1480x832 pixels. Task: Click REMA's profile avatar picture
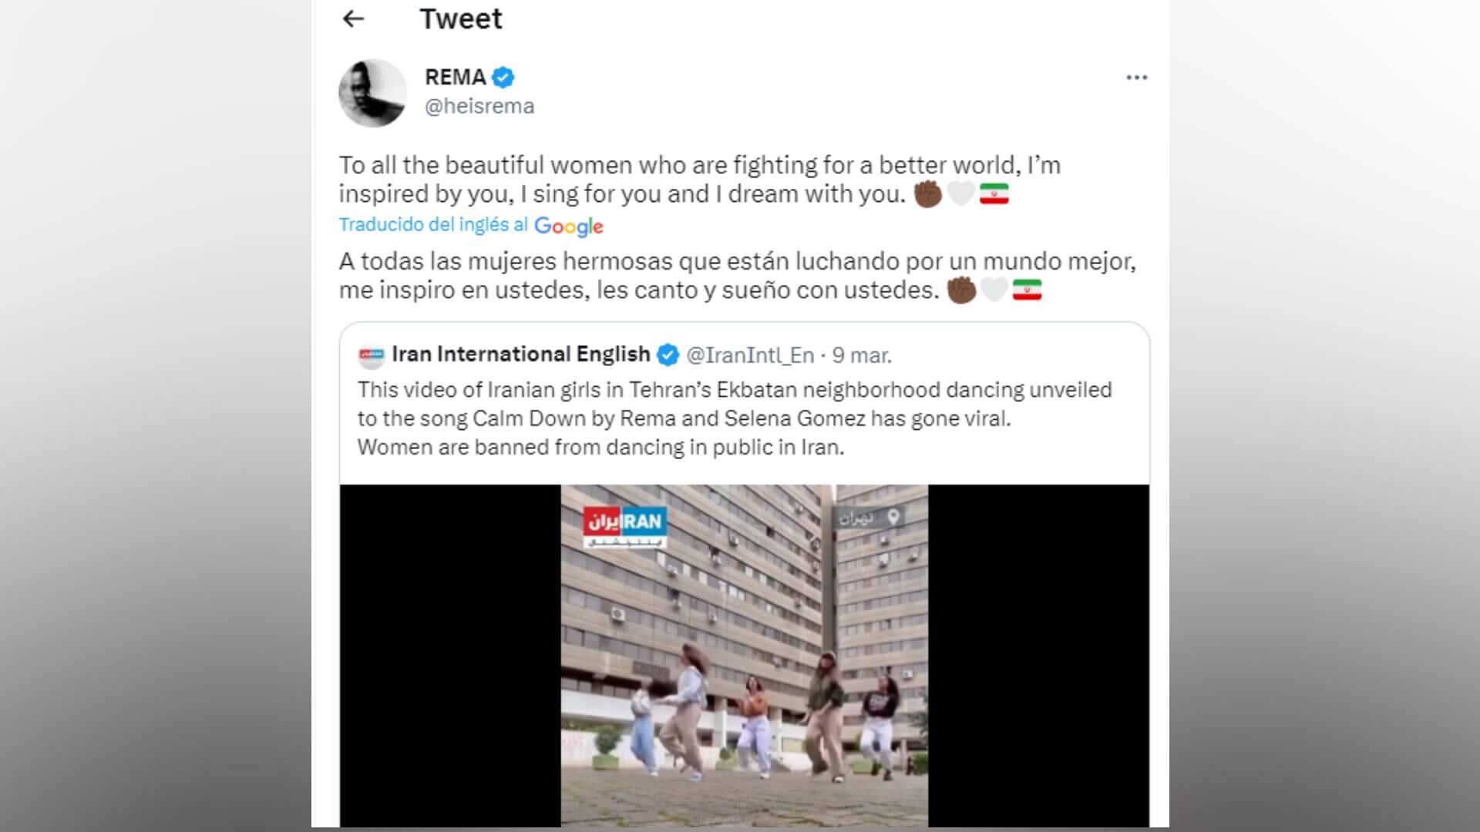pyautogui.click(x=372, y=92)
